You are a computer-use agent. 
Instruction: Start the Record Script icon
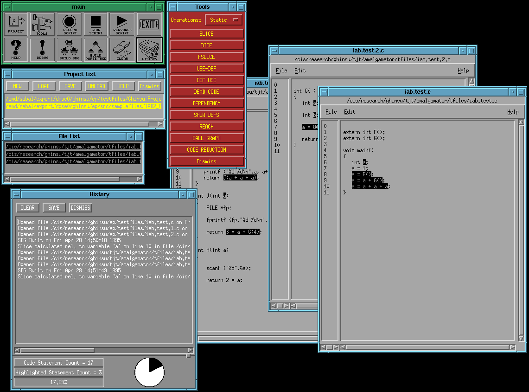pos(70,24)
